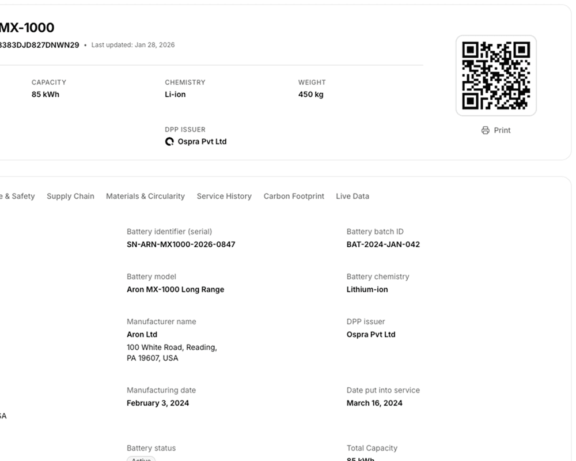This screenshot has width=576, height=461.
Task: View the Service History tab
Action: point(224,196)
